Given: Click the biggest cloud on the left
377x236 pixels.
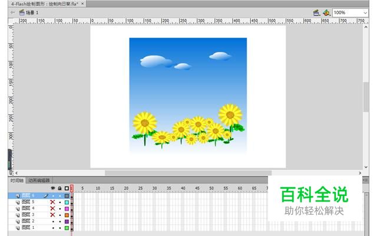Looking at the screenshot, I should (x=154, y=61).
